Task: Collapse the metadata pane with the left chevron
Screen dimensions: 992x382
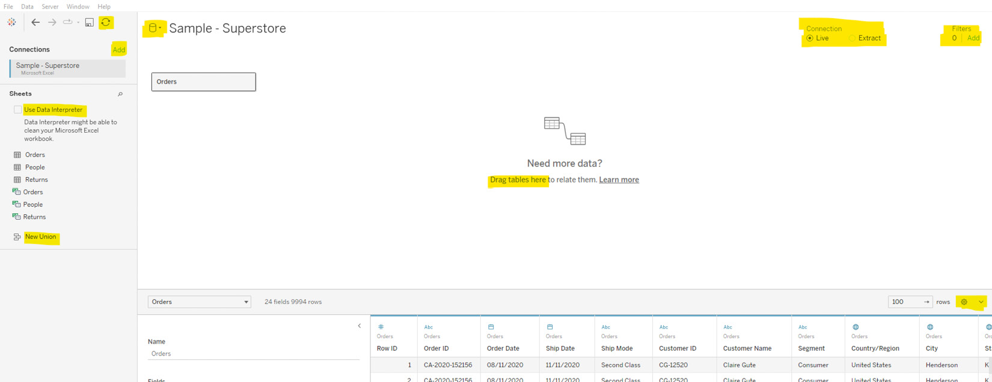Action: click(360, 326)
